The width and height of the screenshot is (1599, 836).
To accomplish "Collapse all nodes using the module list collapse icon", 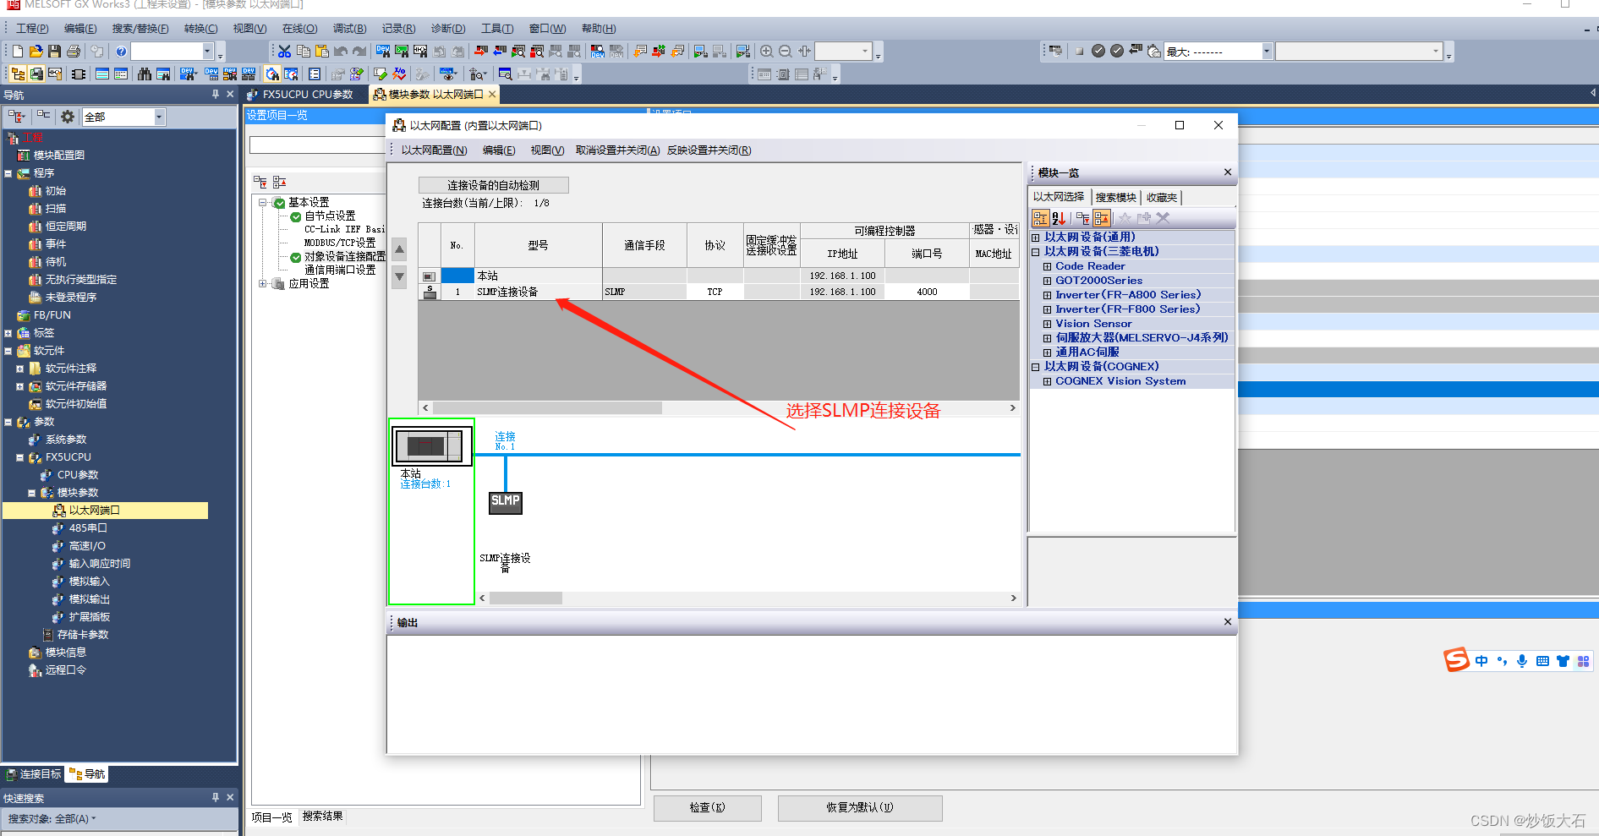I will click(x=1082, y=217).
